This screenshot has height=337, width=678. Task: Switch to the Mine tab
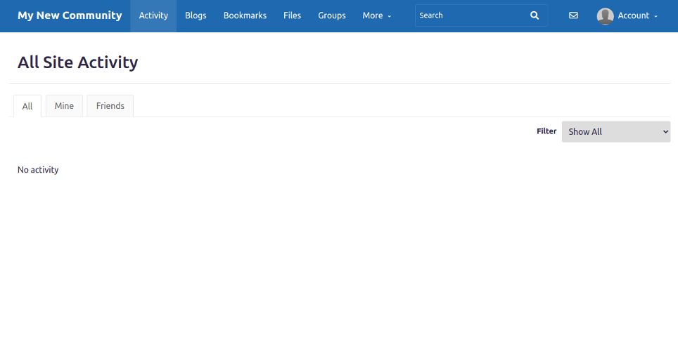(64, 106)
